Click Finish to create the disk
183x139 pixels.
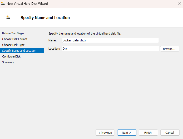click(x=148, y=133)
